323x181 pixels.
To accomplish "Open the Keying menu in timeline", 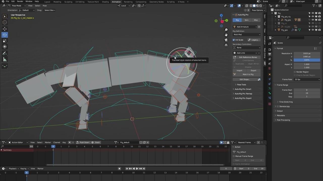I will coord(24,169).
